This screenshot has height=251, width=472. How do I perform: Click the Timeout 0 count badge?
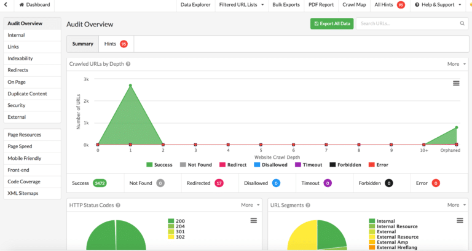[328, 183]
